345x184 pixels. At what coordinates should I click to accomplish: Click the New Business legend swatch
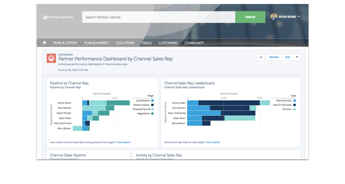coord(294,101)
